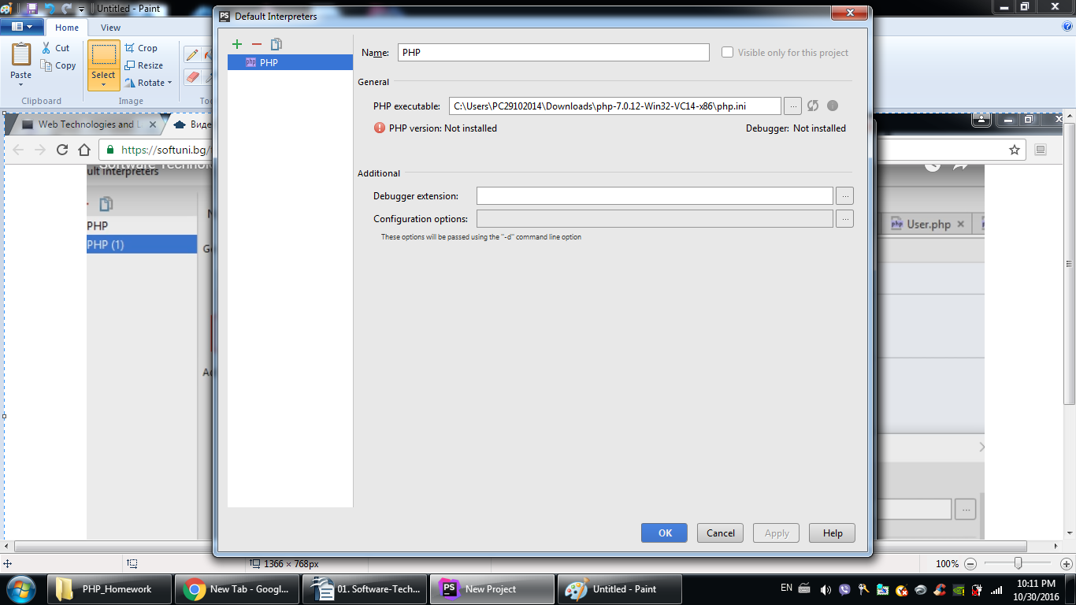Click the Debugger extension field

click(x=655, y=195)
